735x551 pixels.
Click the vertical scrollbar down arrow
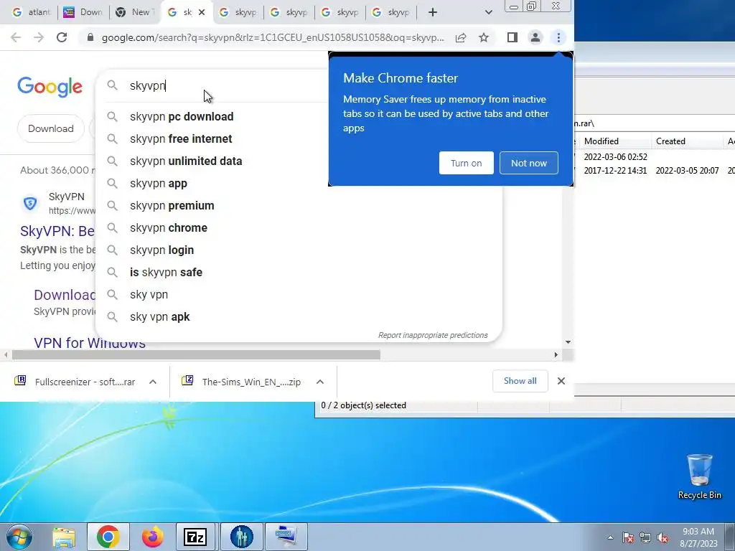tap(568, 342)
